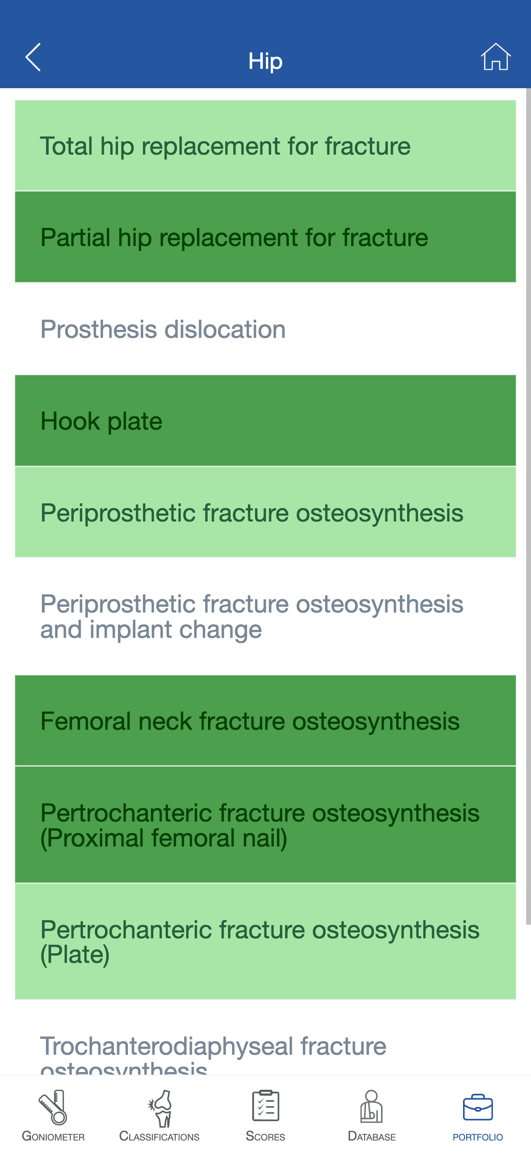Click the vertical scrollbar on right edge

[528, 507]
